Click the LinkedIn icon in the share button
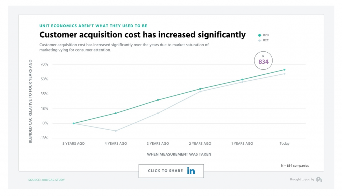342x196 pixels. point(191,171)
